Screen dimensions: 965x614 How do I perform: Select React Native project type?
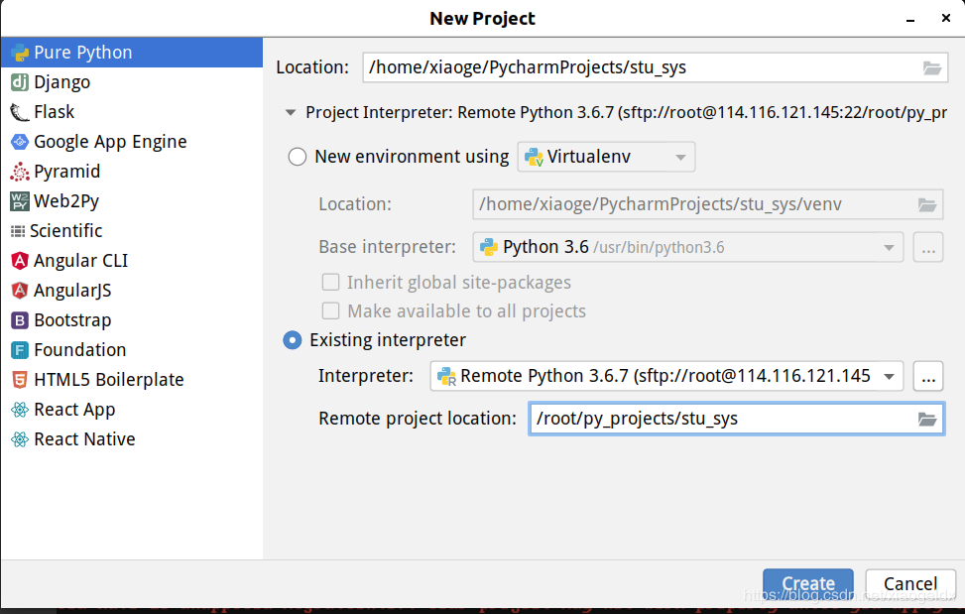click(132, 439)
